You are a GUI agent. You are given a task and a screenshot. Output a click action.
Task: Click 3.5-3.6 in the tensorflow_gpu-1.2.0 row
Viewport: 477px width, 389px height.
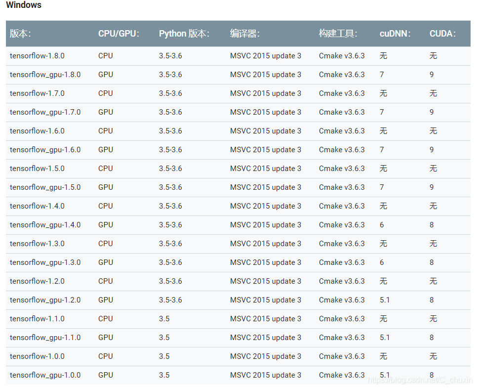[x=170, y=300]
